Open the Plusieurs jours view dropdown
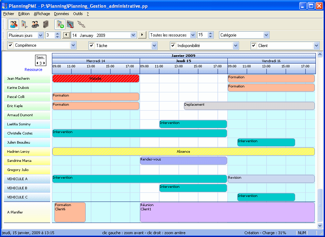This screenshot has height=237, width=325. (41, 35)
